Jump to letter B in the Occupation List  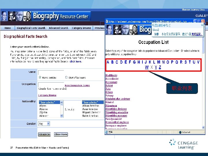(x=112, y=62)
